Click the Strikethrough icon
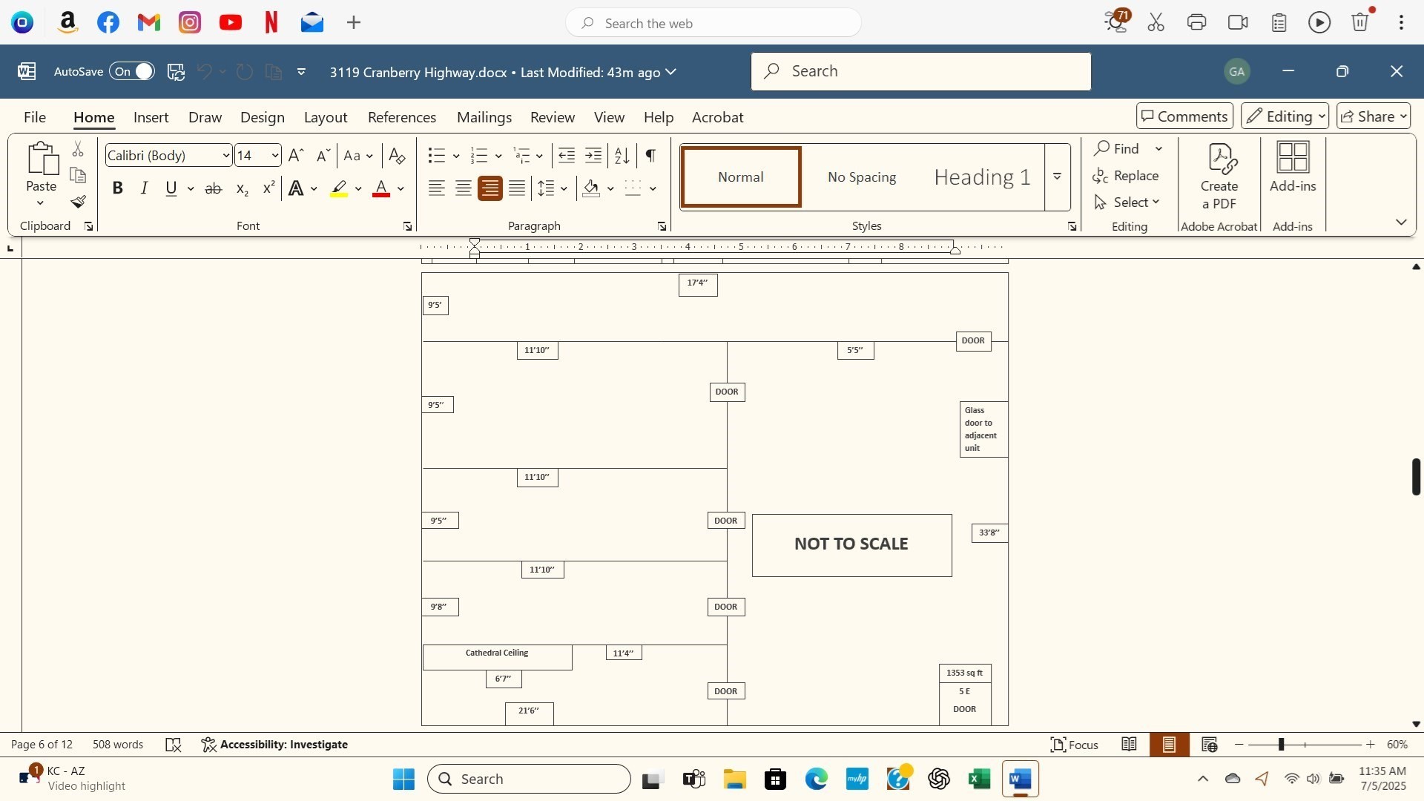Image resolution: width=1424 pixels, height=801 pixels. [x=214, y=188]
